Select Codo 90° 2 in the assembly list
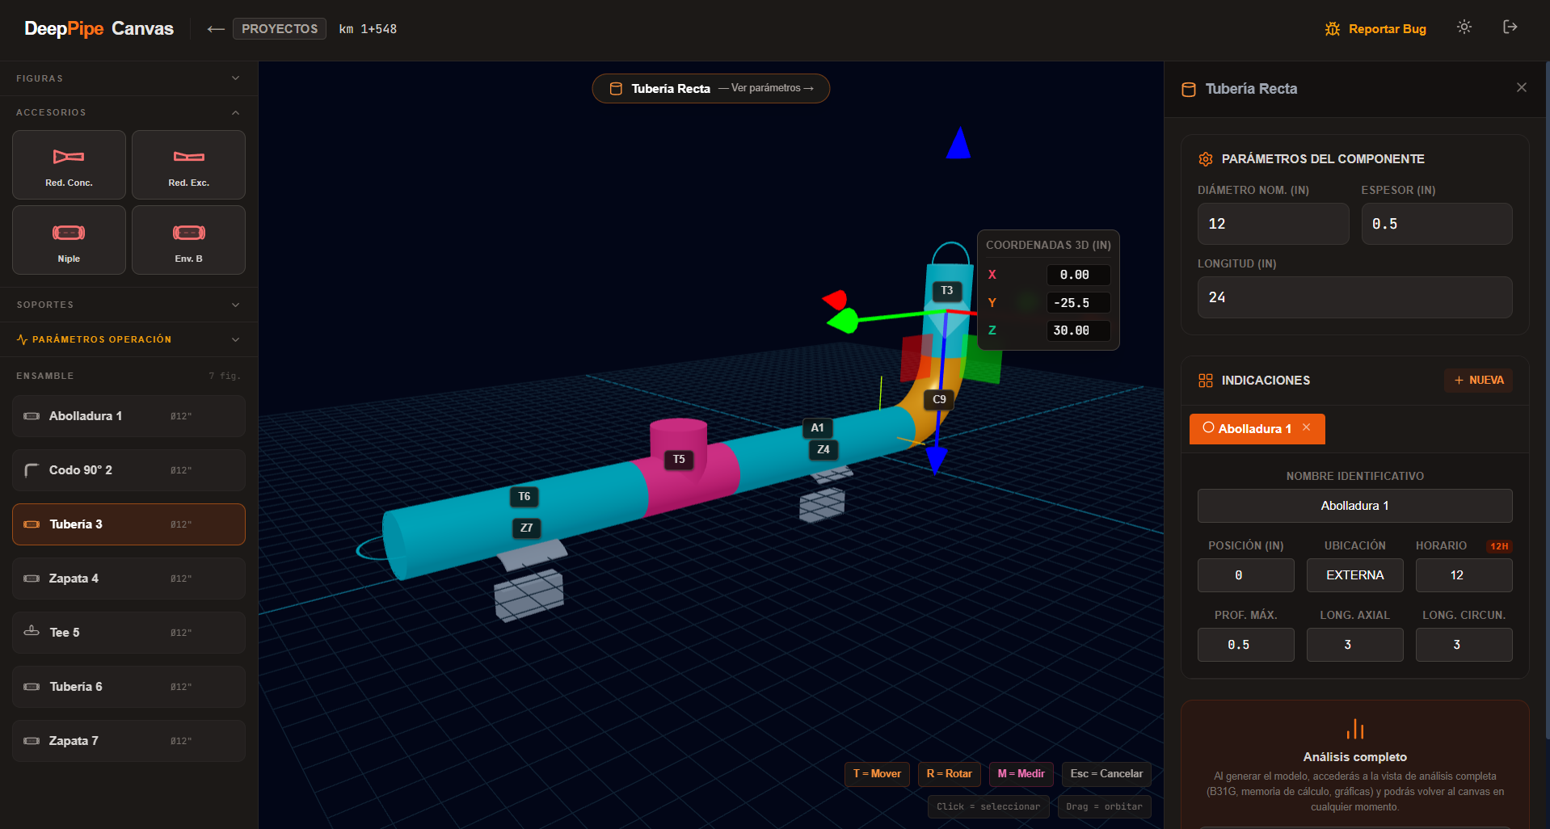 tap(128, 470)
